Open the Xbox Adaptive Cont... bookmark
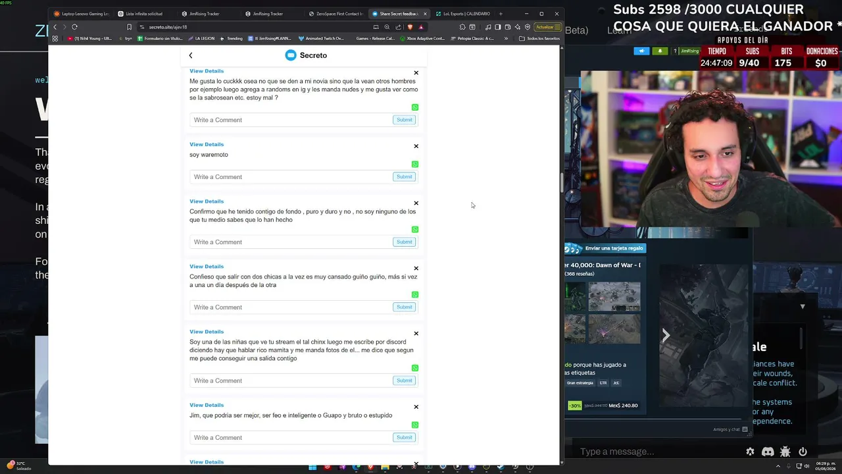Screen dimensions: 842x474 pyautogui.click(x=422, y=38)
